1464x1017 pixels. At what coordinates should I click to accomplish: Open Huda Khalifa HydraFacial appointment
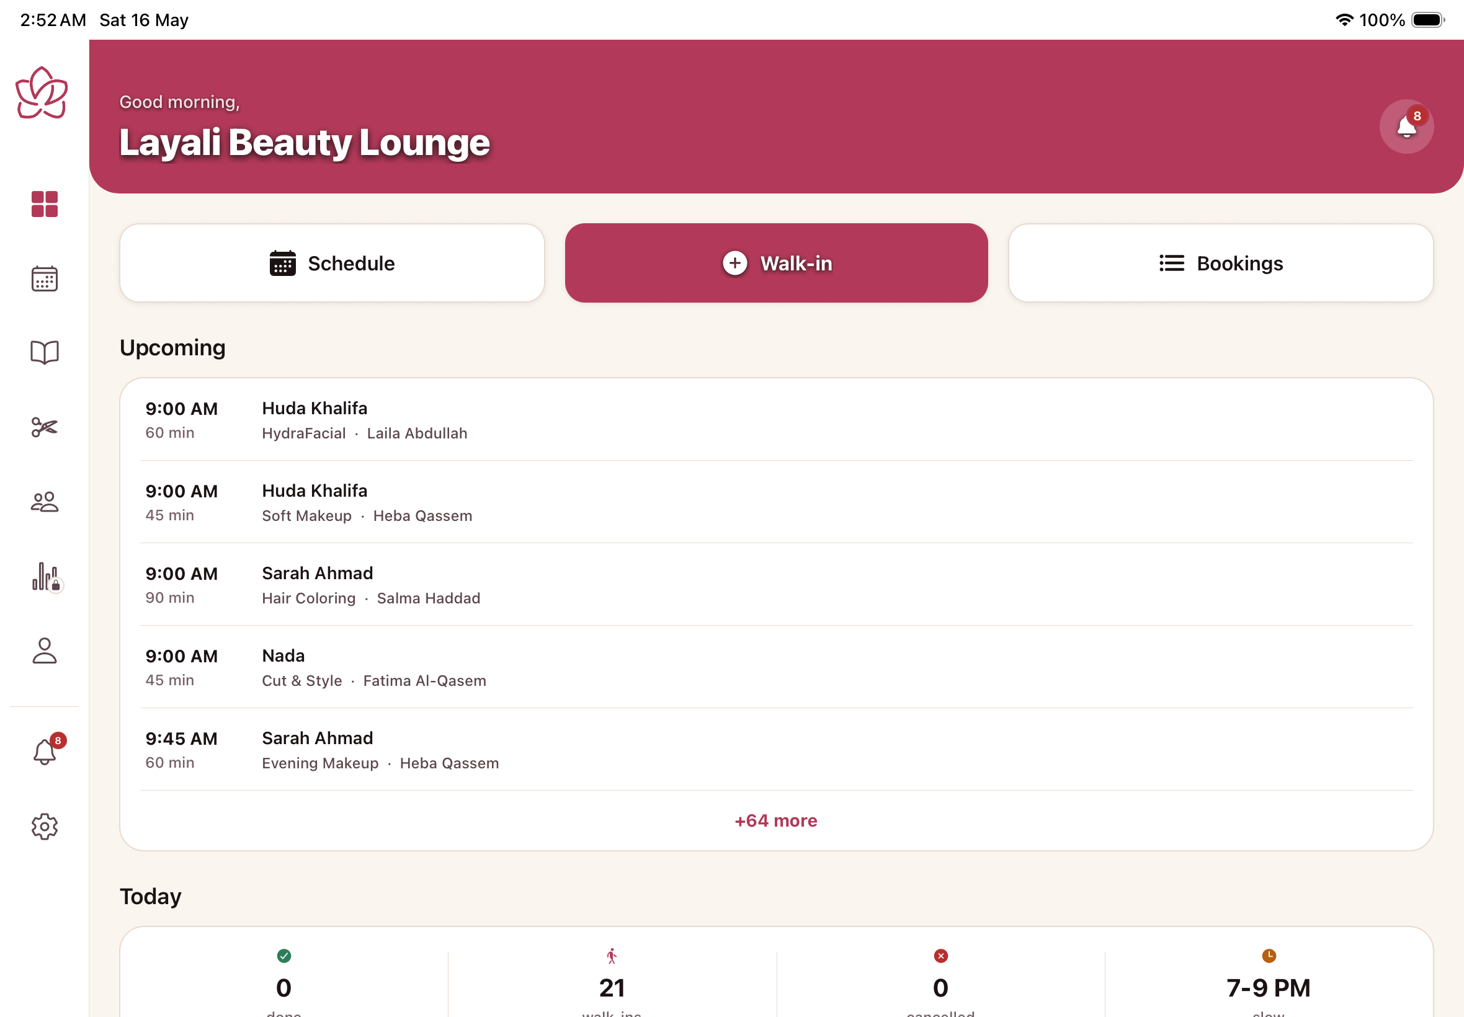tap(776, 420)
